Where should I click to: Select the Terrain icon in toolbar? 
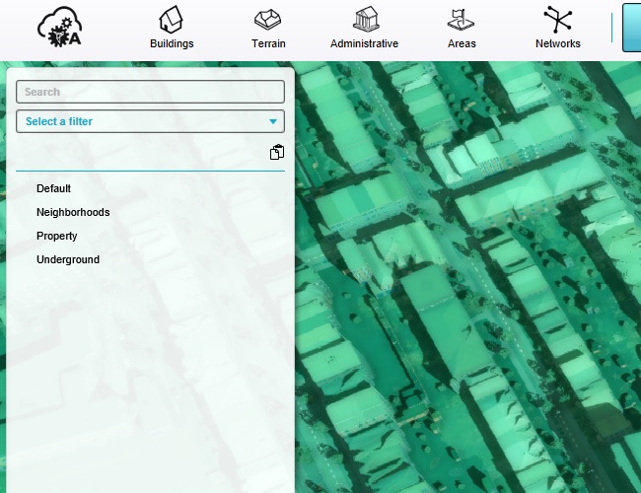click(x=268, y=20)
